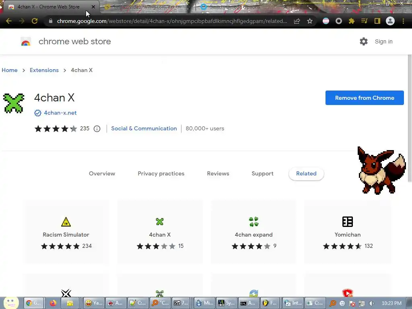Open the Overview tab
This screenshot has height=309, width=412.
(x=102, y=173)
